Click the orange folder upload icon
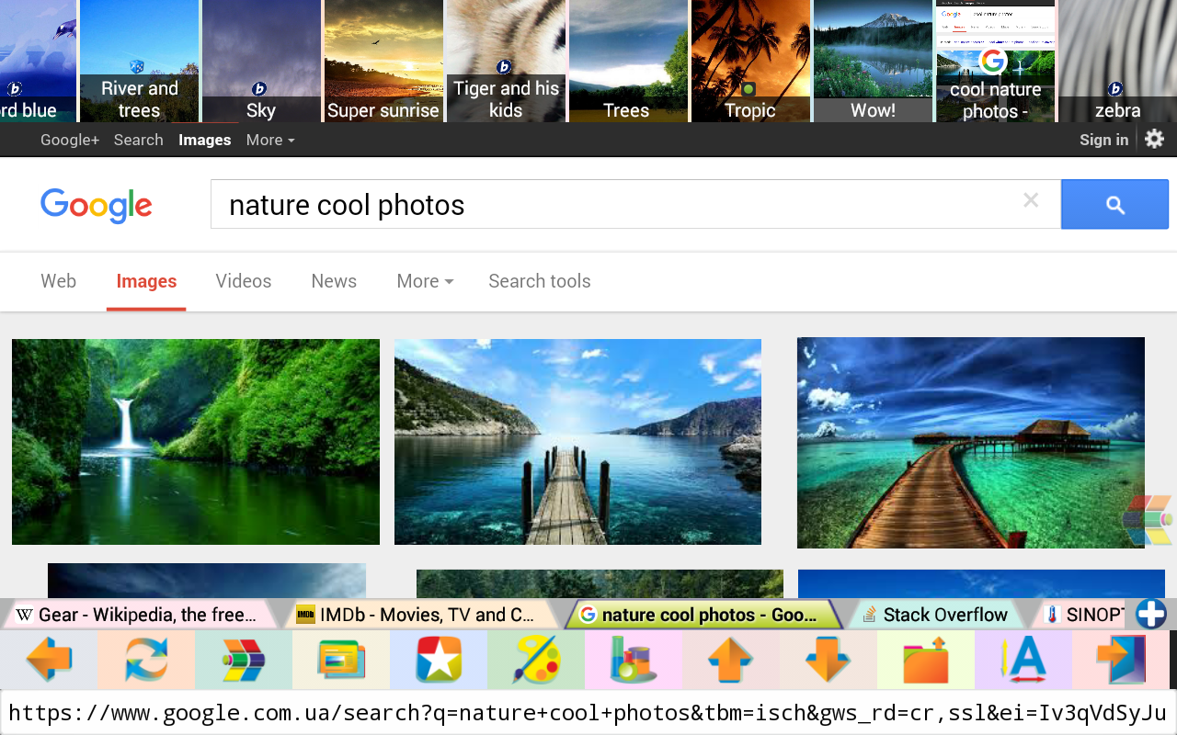 pyautogui.click(x=925, y=660)
